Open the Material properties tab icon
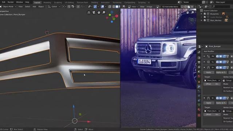This screenshot has height=131, width=233. (x=199, y=110)
